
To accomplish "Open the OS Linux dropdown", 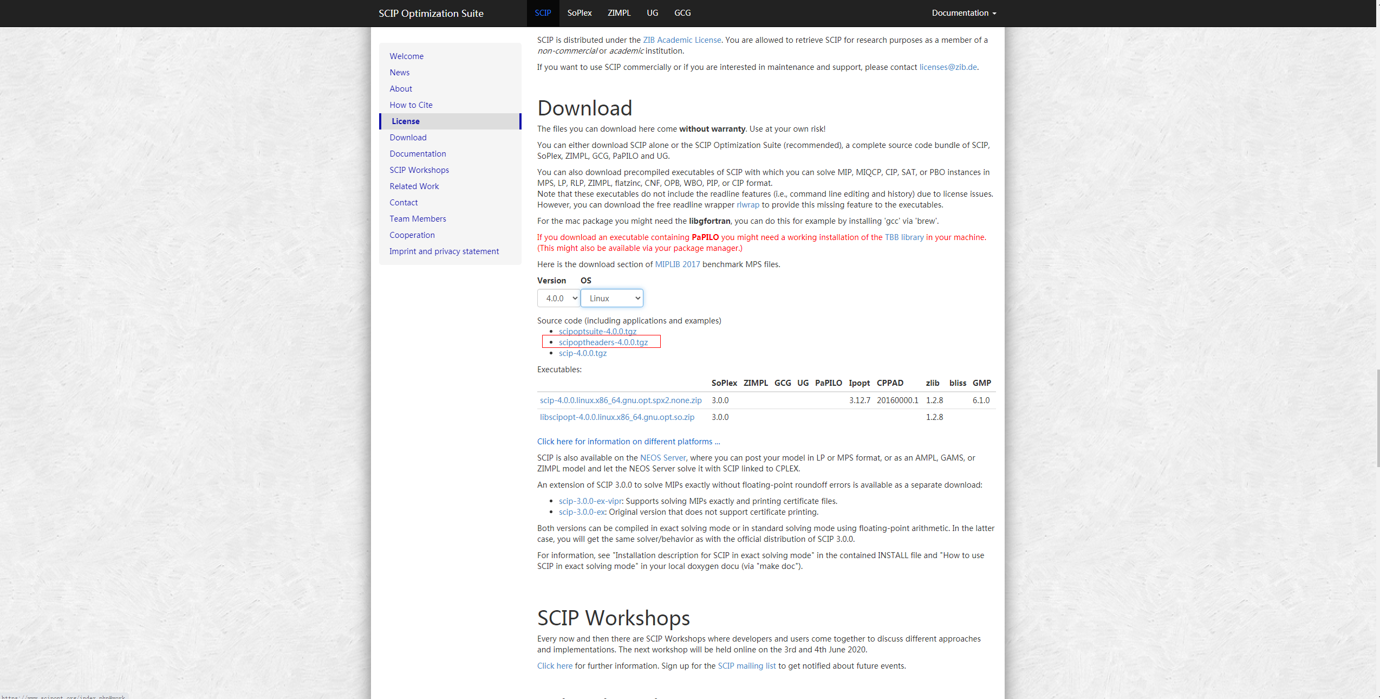I will click(x=611, y=298).
